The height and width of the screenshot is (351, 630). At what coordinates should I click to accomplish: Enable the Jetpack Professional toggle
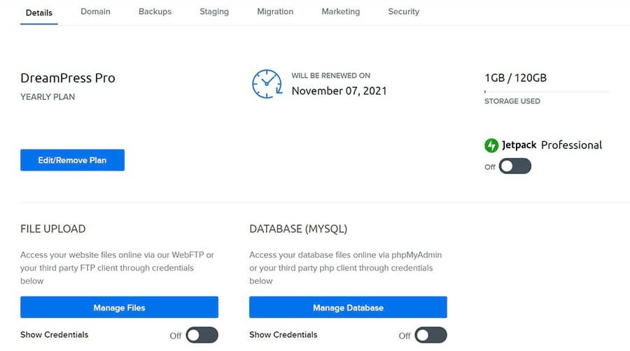click(x=514, y=166)
